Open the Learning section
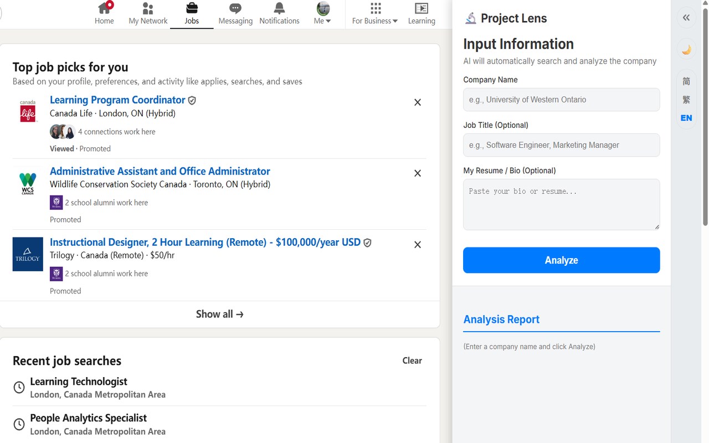709x443 pixels. coord(422,14)
